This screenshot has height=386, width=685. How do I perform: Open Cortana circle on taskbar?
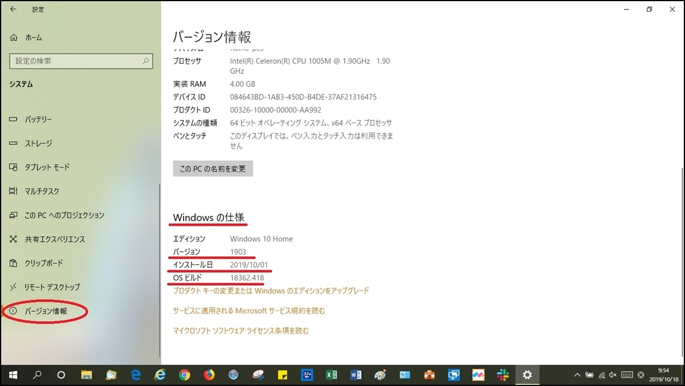click(61, 375)
